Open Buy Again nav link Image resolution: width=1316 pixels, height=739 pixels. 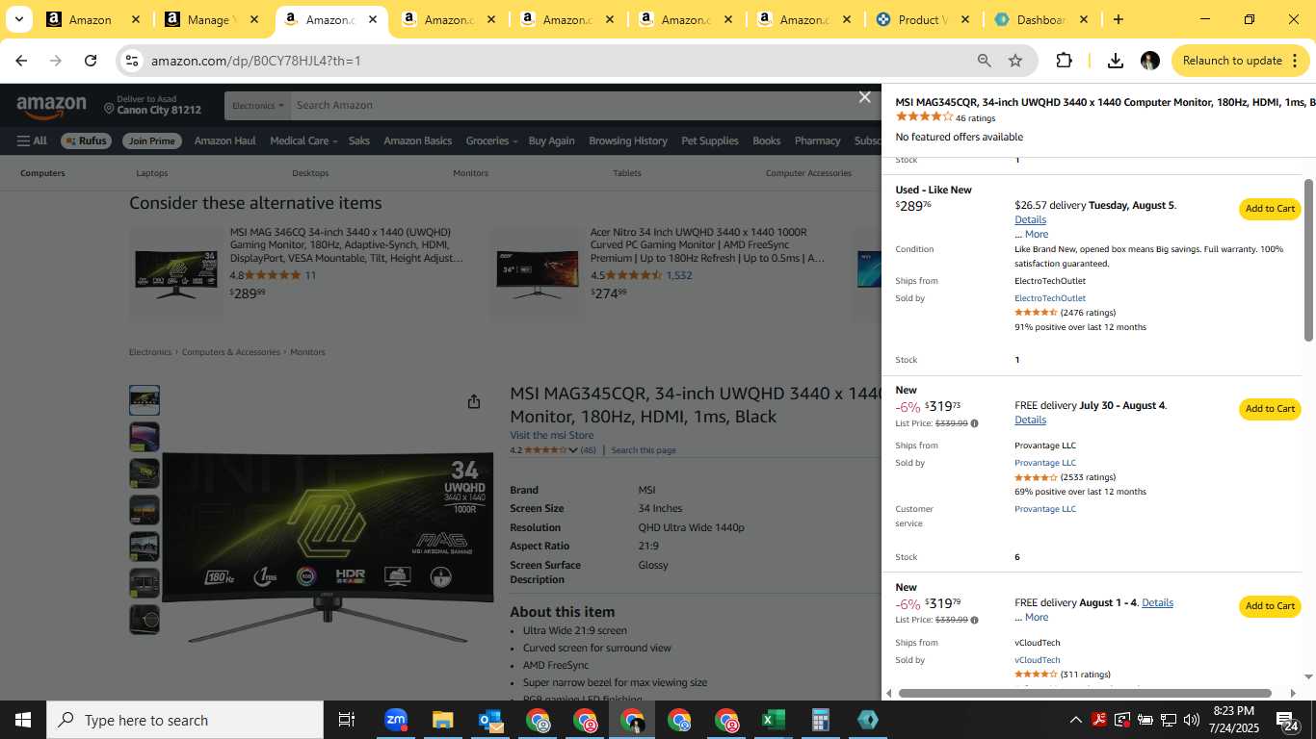coord(551,140)
